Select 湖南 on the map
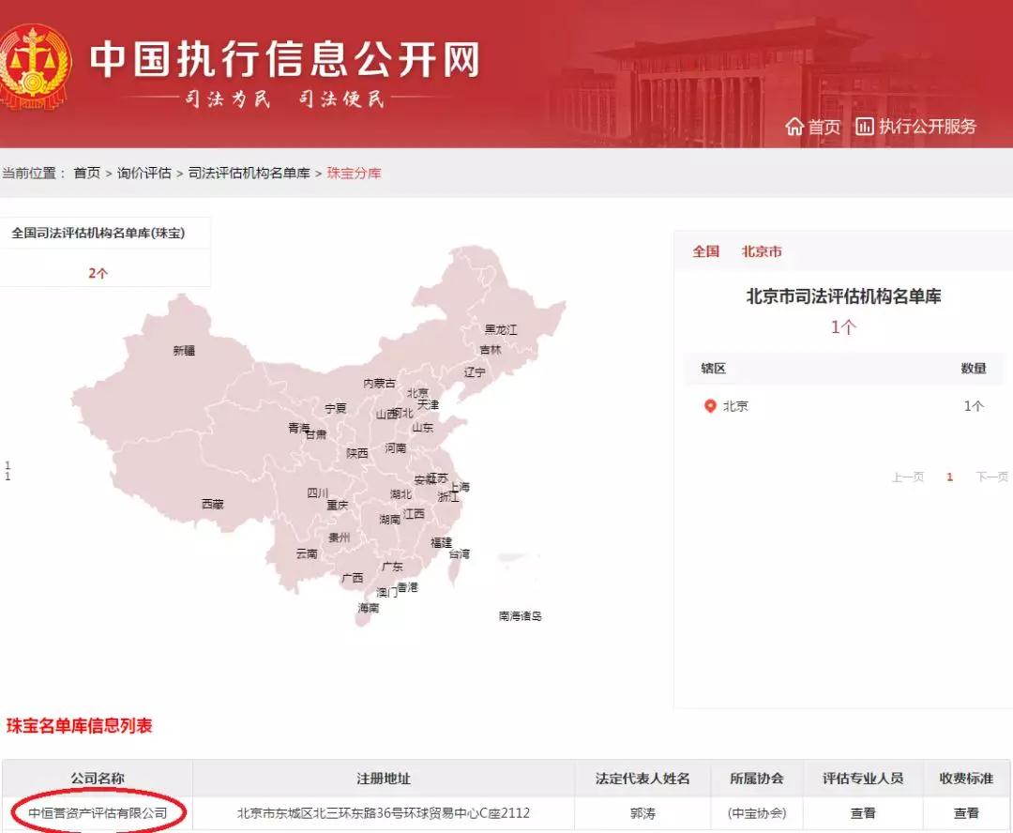 coord(389,519)
